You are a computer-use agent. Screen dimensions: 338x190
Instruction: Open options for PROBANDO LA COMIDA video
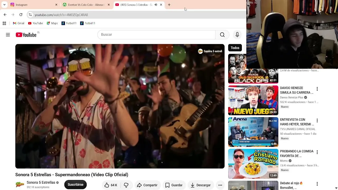click(317, 152)
